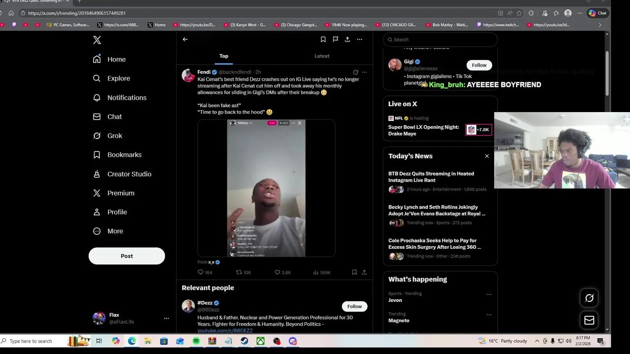Open the floating Grok button
This screenshot has height=354, width=630.
[589, 298]
